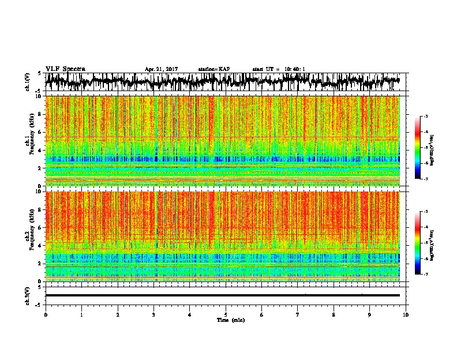Image resolution: width=457 pixels, height=353 pixels.
Task: Click the 'VLF Spectra' title text
Action: pos(65,69)
